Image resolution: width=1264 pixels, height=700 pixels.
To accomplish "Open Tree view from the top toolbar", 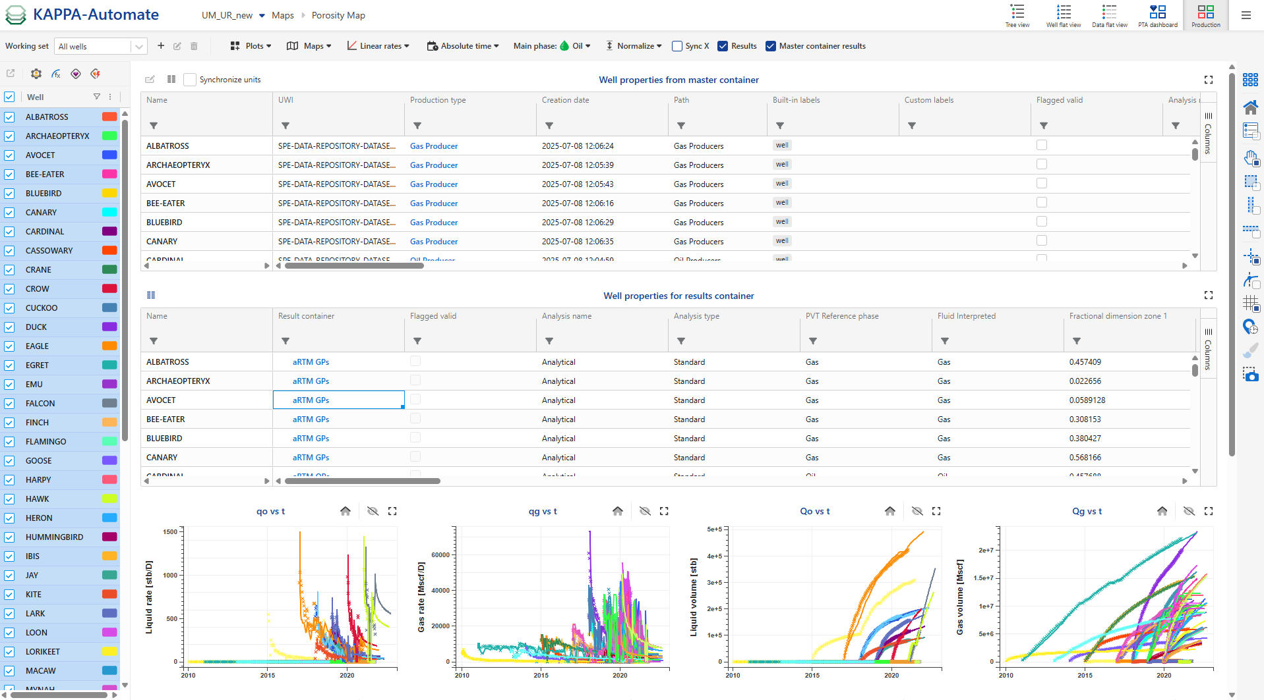I will point(1017,15).
